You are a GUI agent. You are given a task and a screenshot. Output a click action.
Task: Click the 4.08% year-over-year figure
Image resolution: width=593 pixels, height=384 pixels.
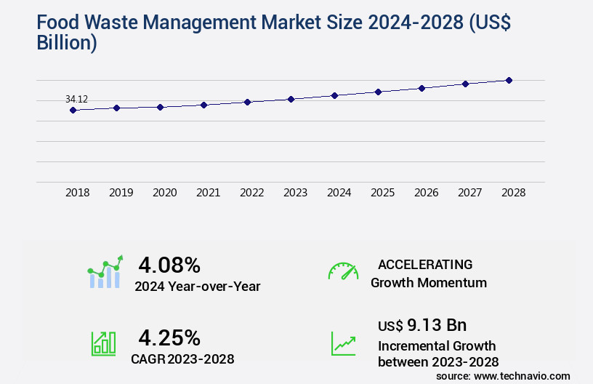[169, 265]
